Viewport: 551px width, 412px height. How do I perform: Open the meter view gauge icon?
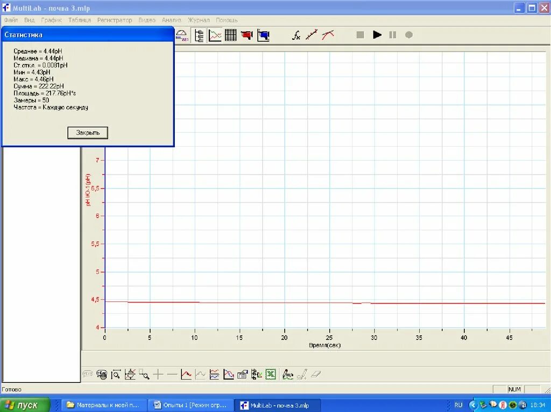click(181, 35)
